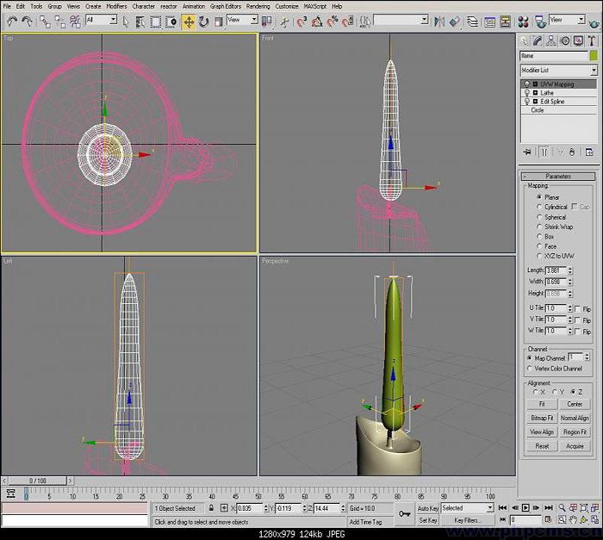Open the Rendering menu
Screen dimensions: 603x540
[258, 7]
